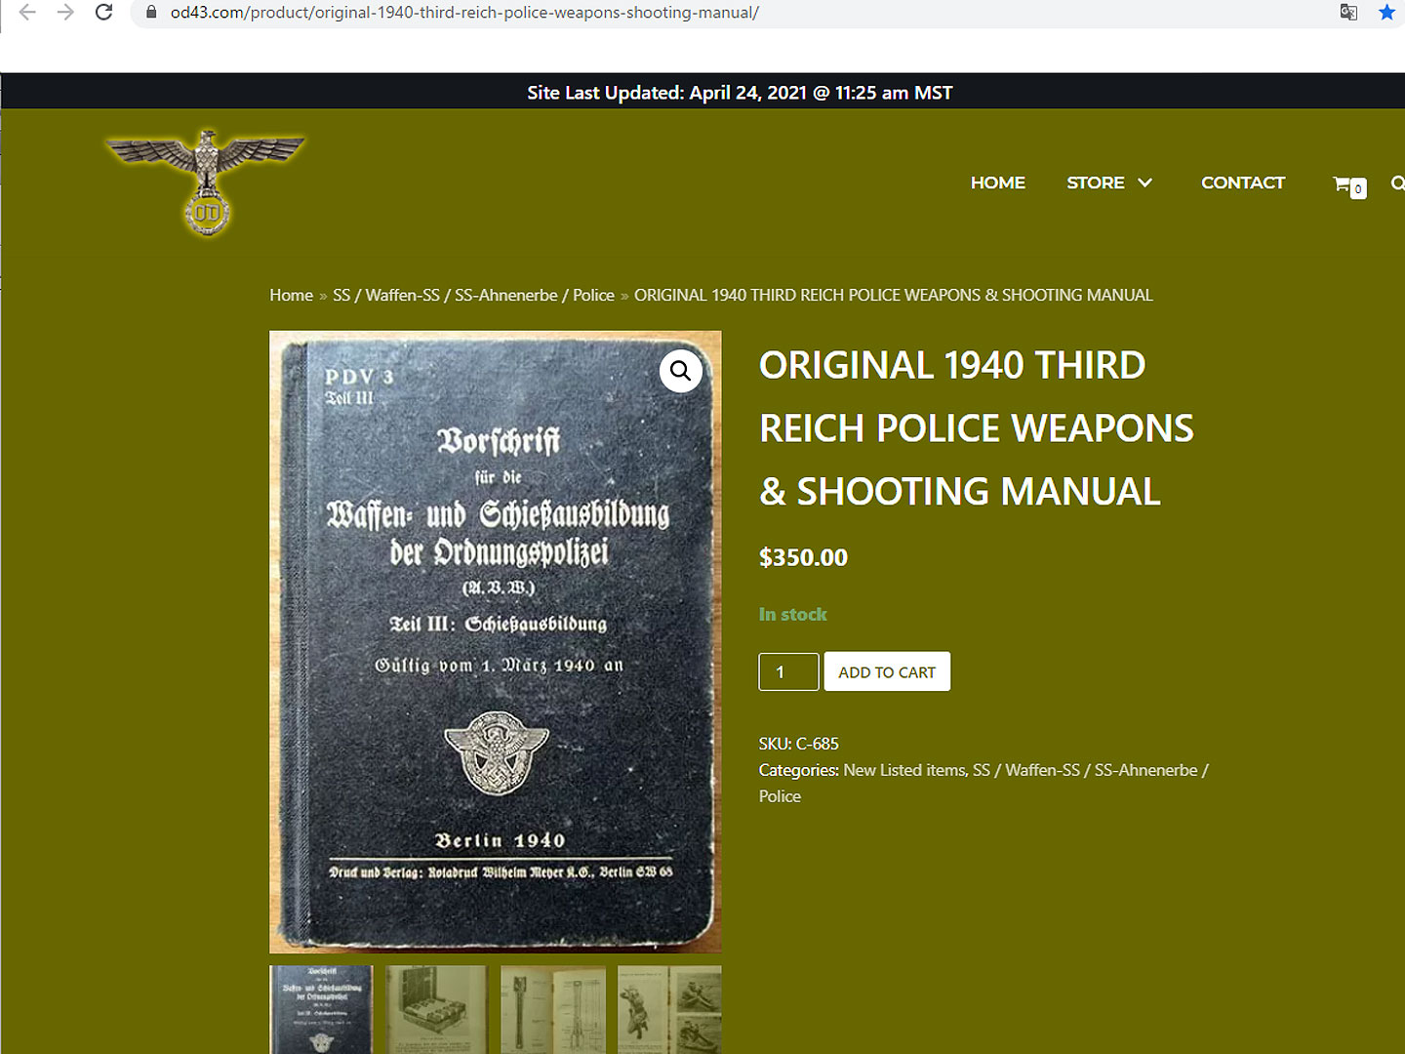Click the quantity input field

tap(788, 671)
